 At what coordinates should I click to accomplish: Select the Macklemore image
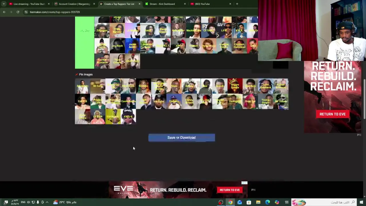tap(194, 31)
